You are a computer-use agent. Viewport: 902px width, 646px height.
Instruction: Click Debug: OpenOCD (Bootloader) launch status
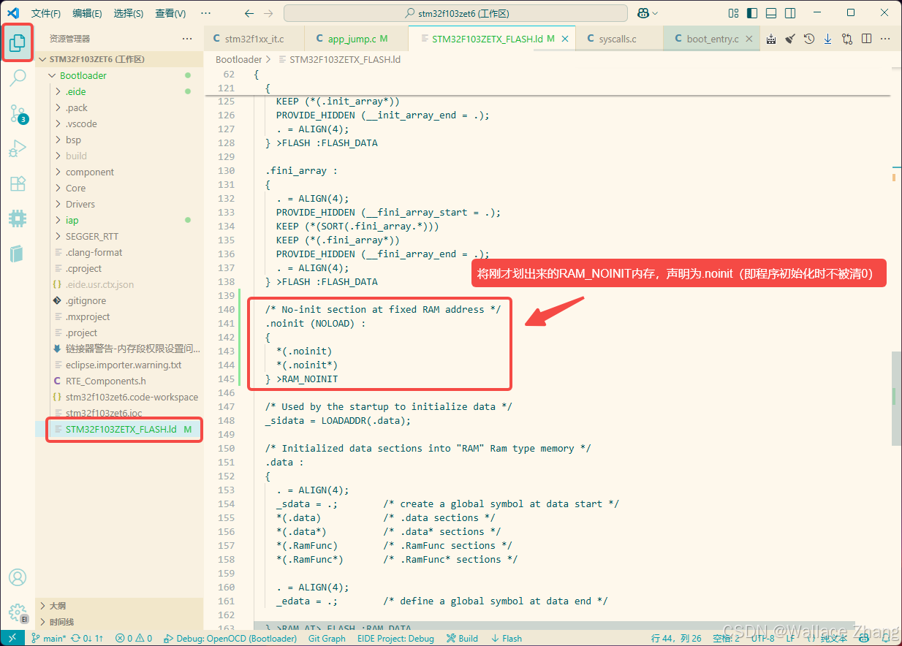230,638
